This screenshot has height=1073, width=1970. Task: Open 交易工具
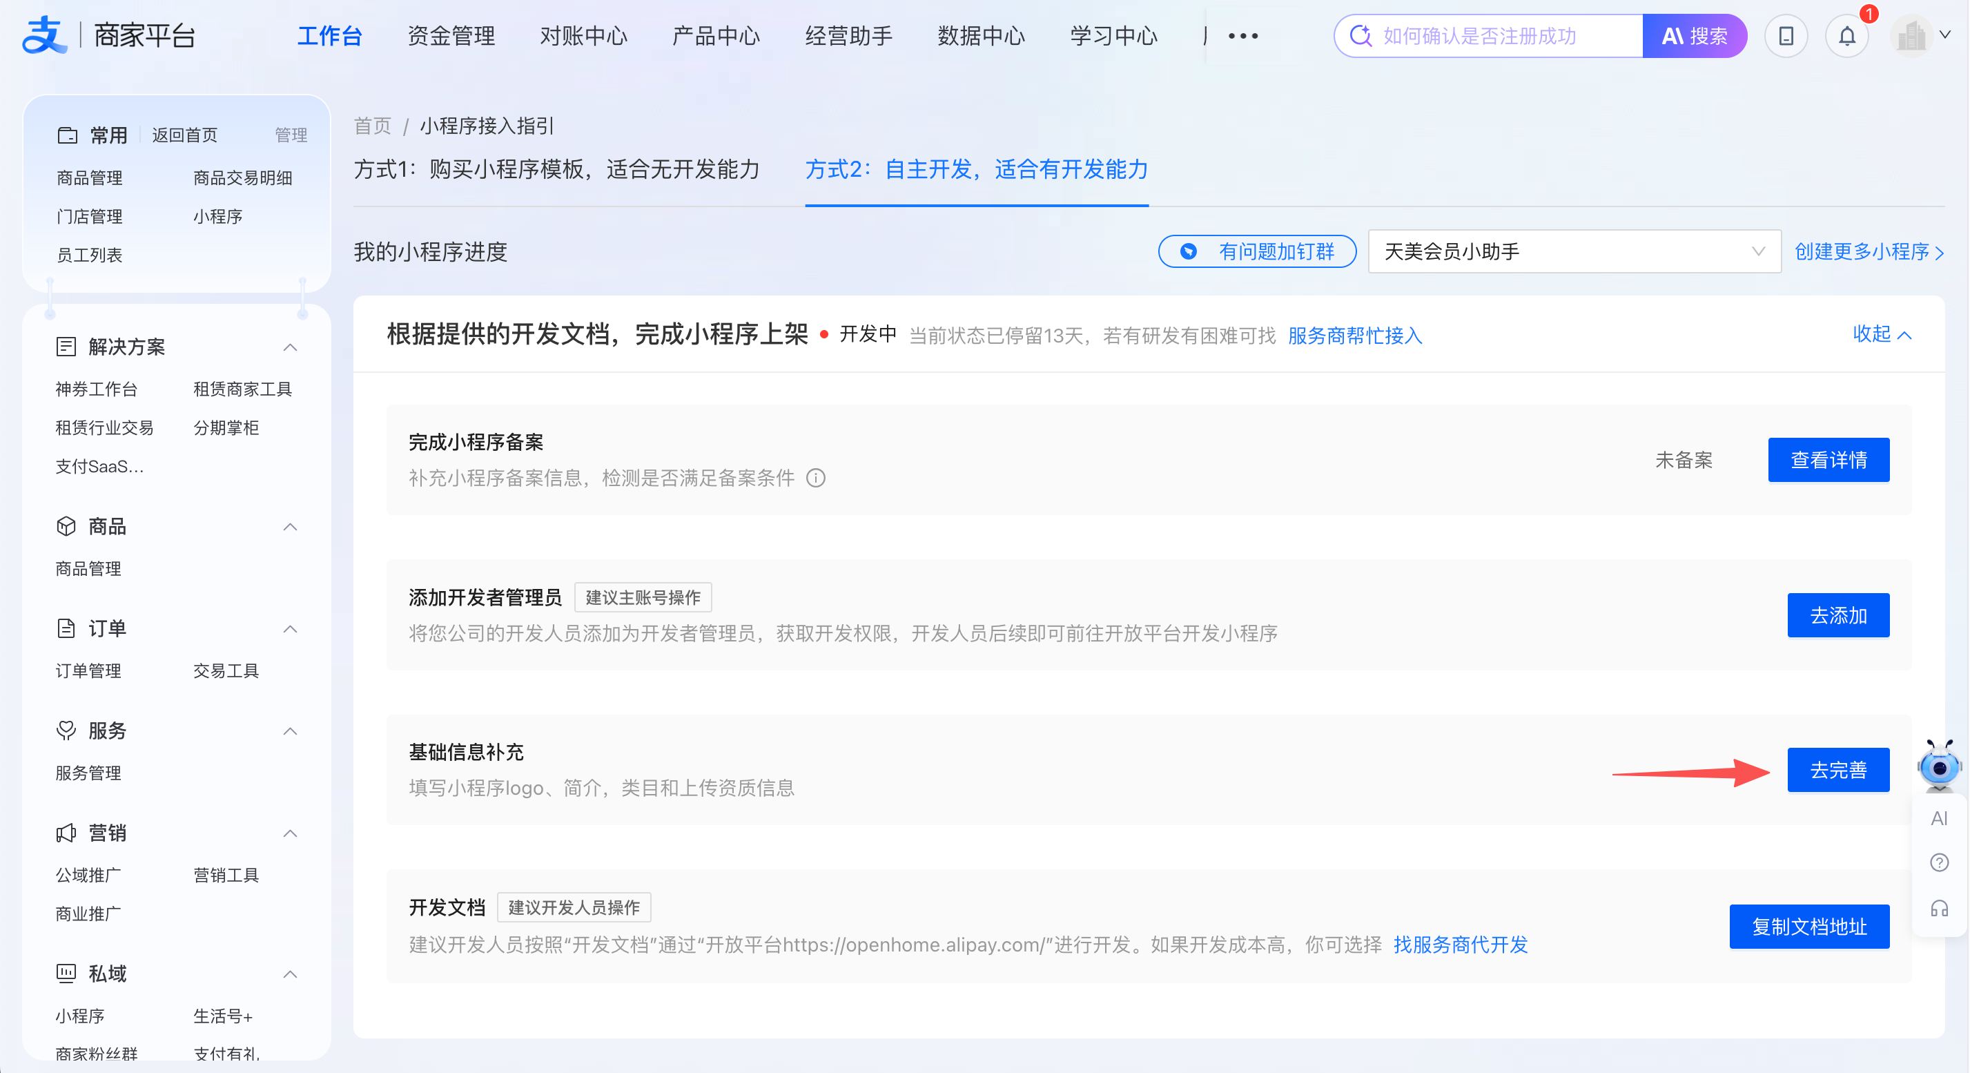click(x=226, y=671)
